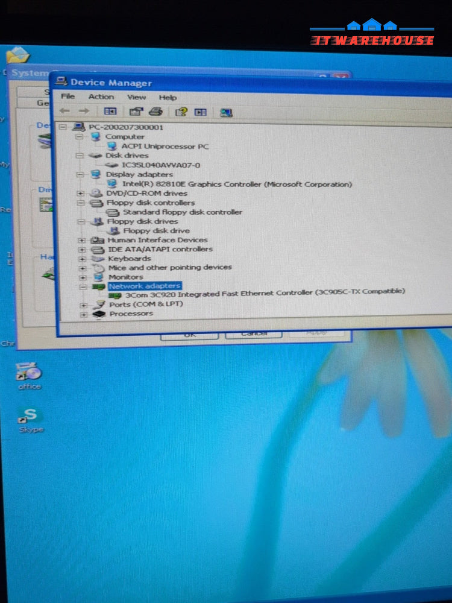Click the Human Interface Devices icon
452x603 pixels.
97,240
